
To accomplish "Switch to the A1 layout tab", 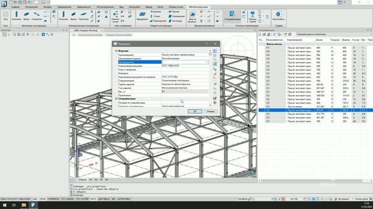I will click(91, 179).
